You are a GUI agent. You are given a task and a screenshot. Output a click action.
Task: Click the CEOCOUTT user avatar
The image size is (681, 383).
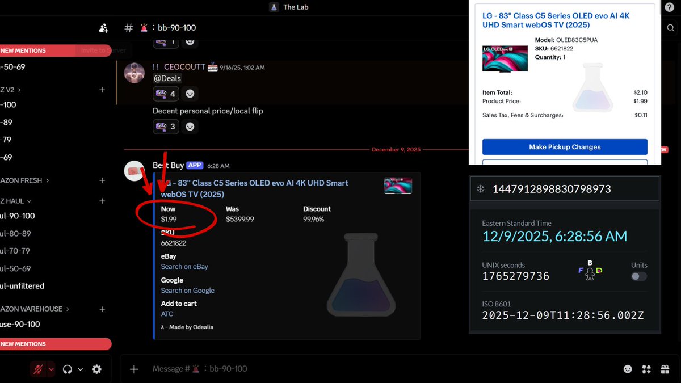tap(134, 74)
